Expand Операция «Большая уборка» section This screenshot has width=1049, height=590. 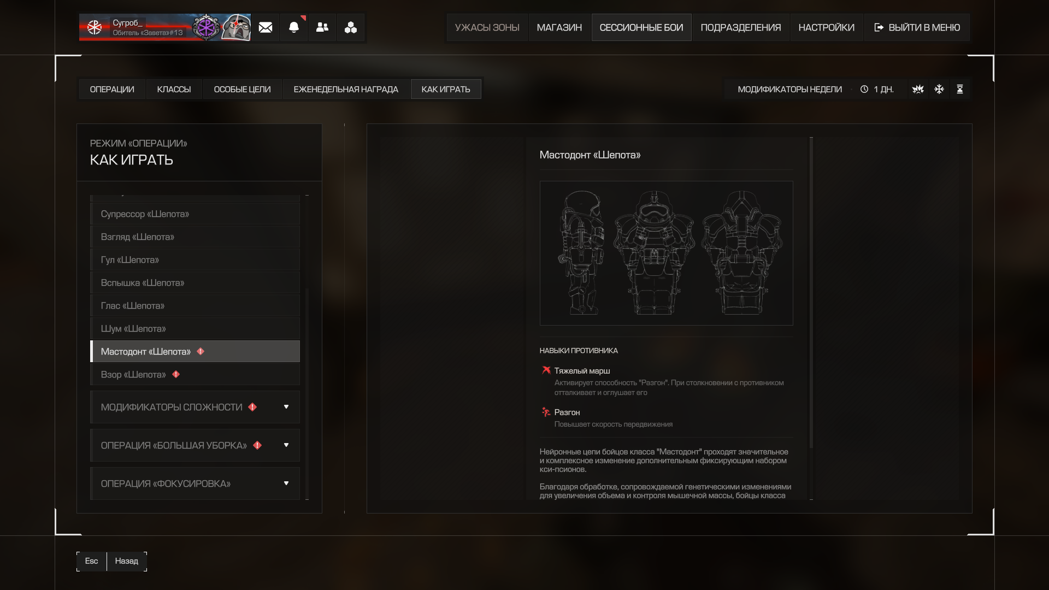pyautogui.click(x=195, y=445)
